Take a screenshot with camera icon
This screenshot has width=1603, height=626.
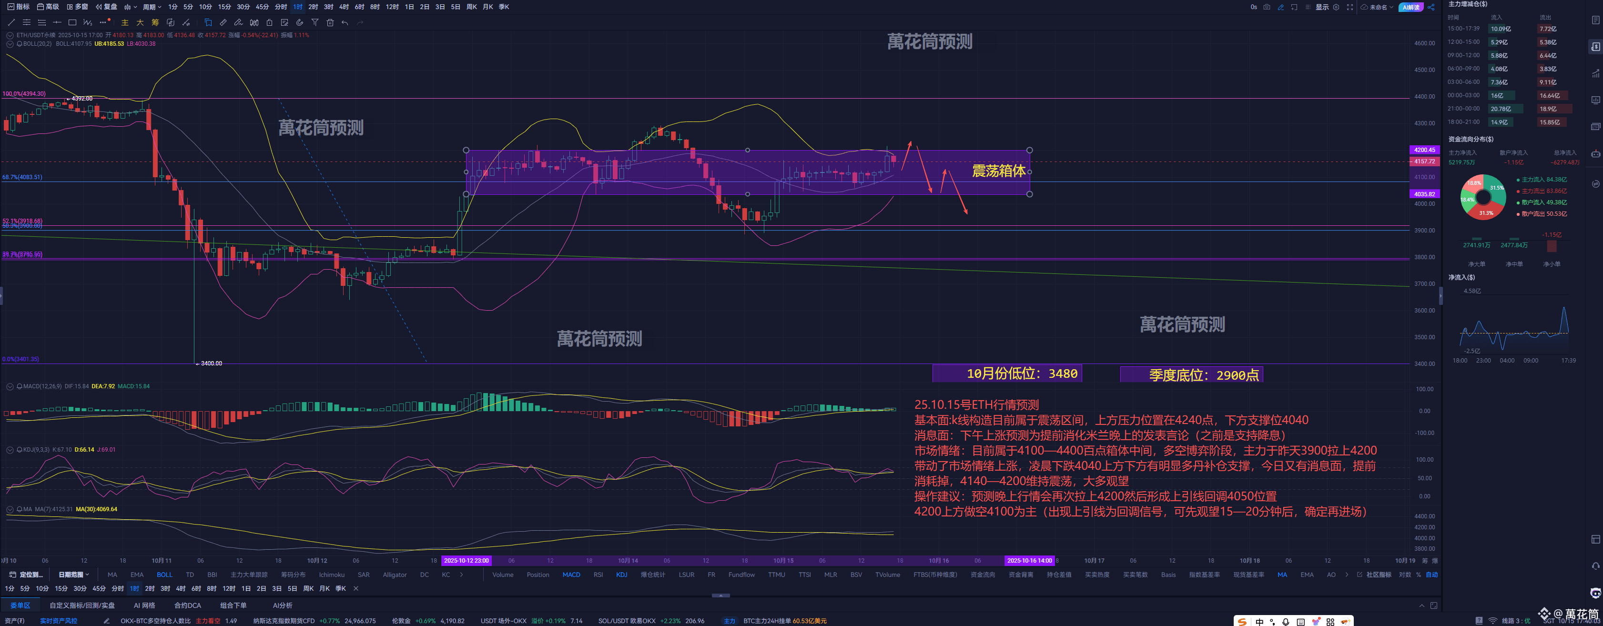(x=1267, y=7)
